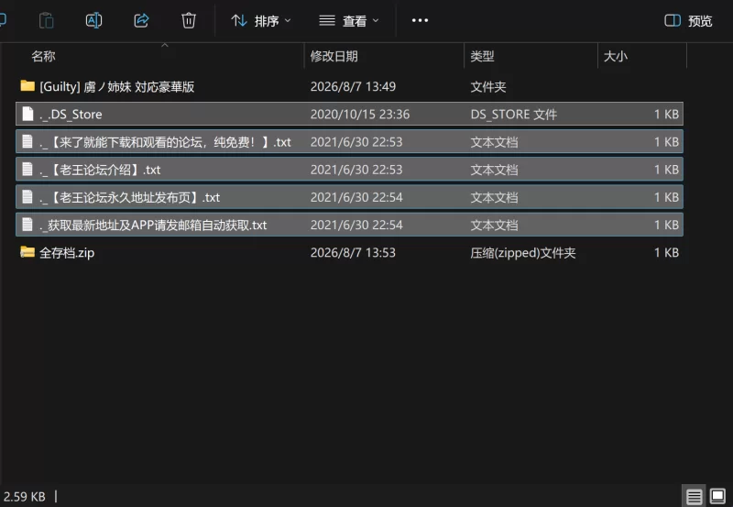Select the 全存档.zip file
The height and width of the screenshot is (507, 733).
coord(349,252)
